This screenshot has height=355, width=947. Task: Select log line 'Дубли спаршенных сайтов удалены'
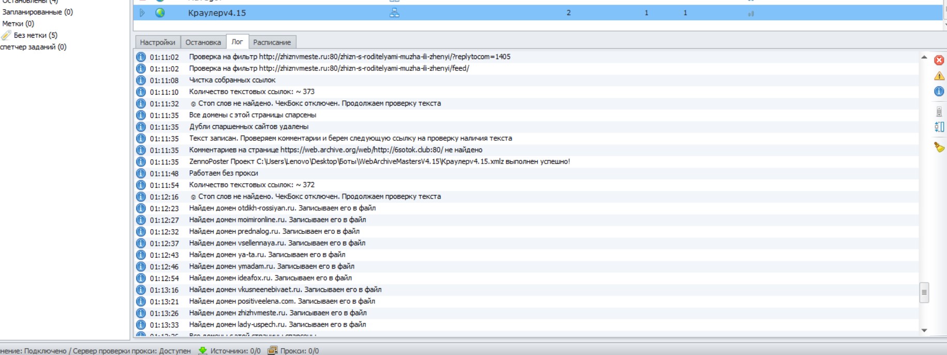click(248, 127)
